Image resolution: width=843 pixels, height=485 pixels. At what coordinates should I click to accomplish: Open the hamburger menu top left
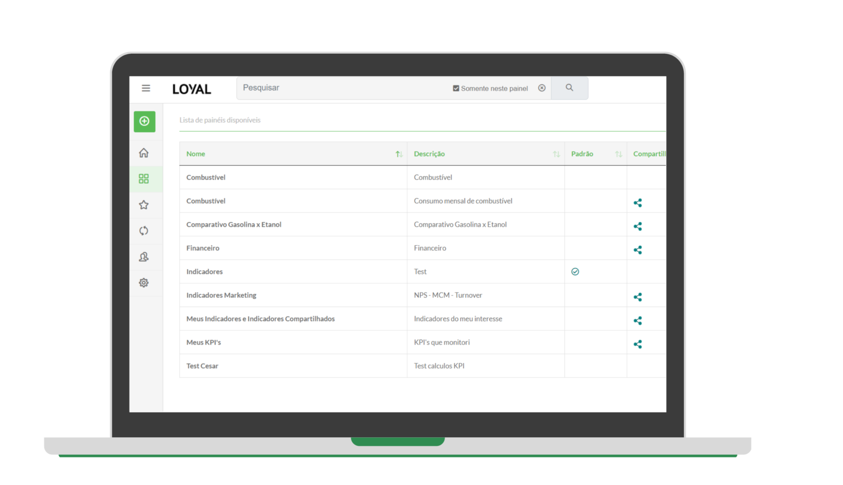click(x=146, y=88)
